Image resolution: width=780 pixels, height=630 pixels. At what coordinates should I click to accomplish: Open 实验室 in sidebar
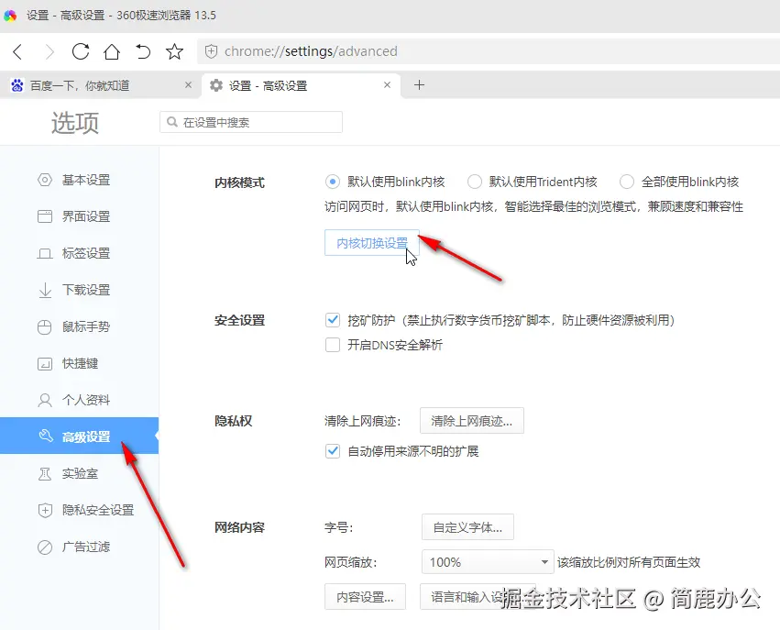[79, 473]
